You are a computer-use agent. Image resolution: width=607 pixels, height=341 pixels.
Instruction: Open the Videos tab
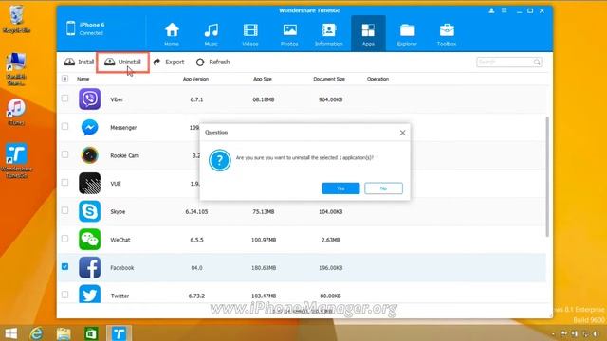[250, 34]
